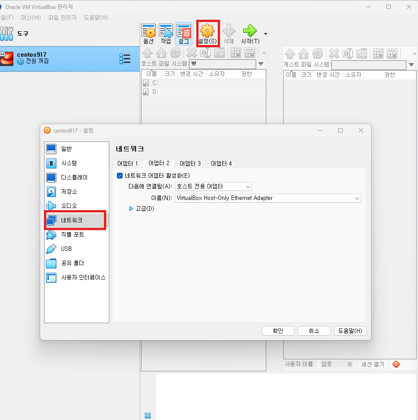This screenshot has height=420, width=418.
Task: Open the 시작(T) dropdown arrow
Action: pos(265,34)
